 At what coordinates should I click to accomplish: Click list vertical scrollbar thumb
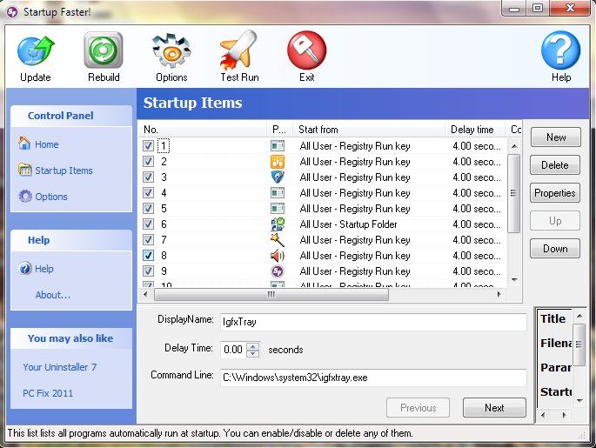click(514, 193)
